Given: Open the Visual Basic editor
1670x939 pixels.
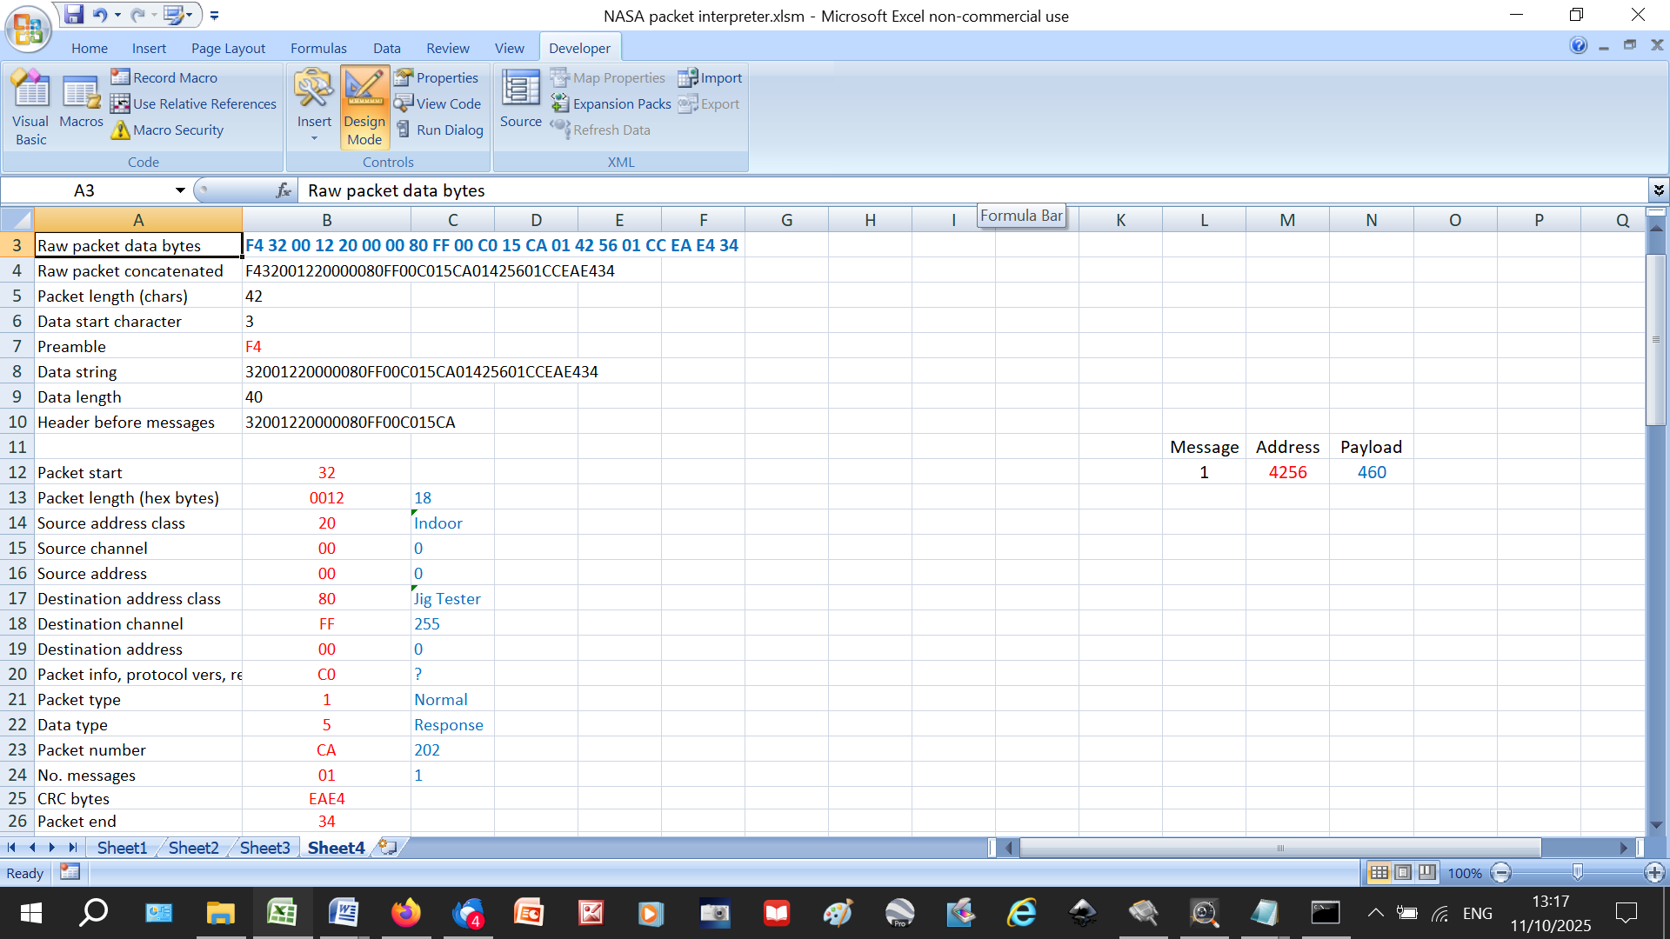Looking at the screenshot, I should click(30, 106).
